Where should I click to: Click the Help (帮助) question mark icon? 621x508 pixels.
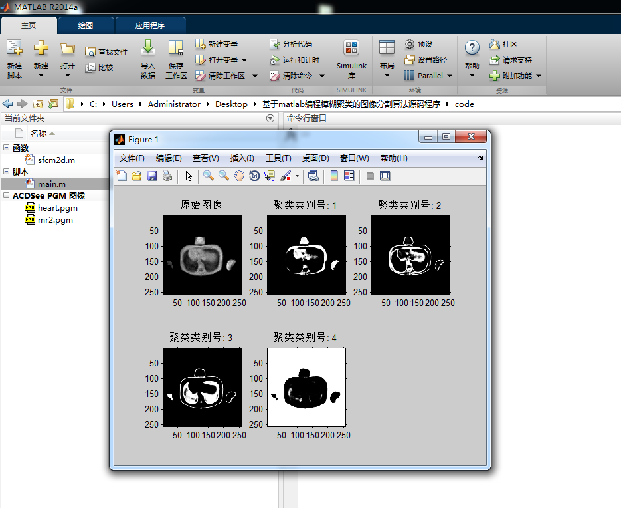[472, 48]
